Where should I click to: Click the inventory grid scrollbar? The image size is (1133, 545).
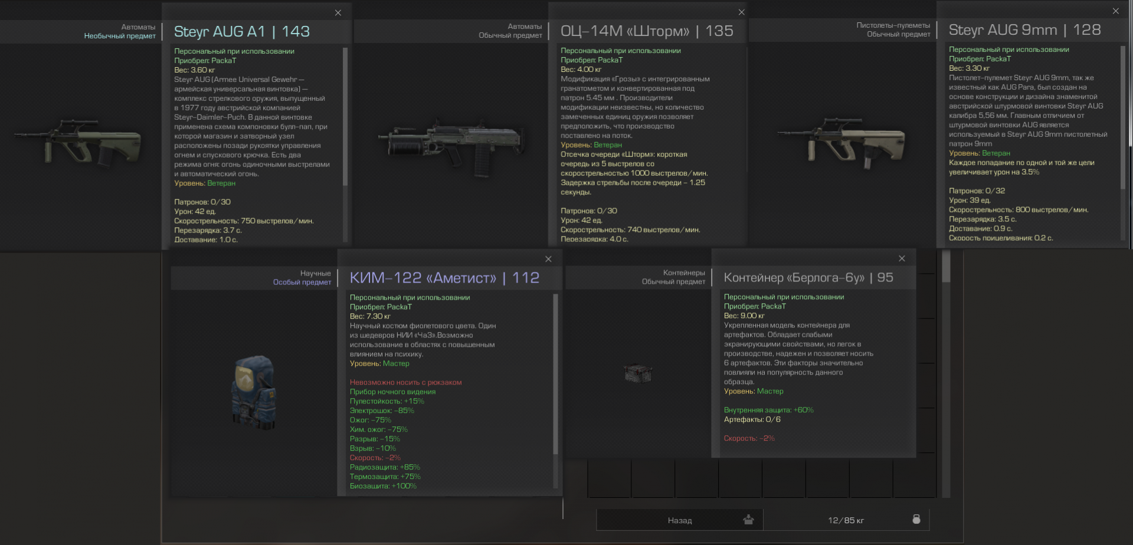(946, 267)
